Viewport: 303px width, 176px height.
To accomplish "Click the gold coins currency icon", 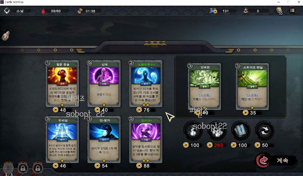I will tap(213, 11).
